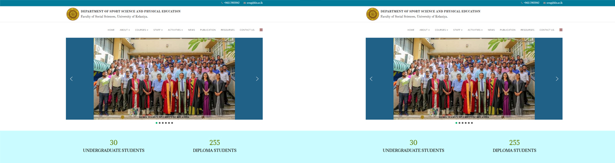615x163 pixels.
Task: Expand the STAFF dropdown on the right page
Action: coord(457,30)
